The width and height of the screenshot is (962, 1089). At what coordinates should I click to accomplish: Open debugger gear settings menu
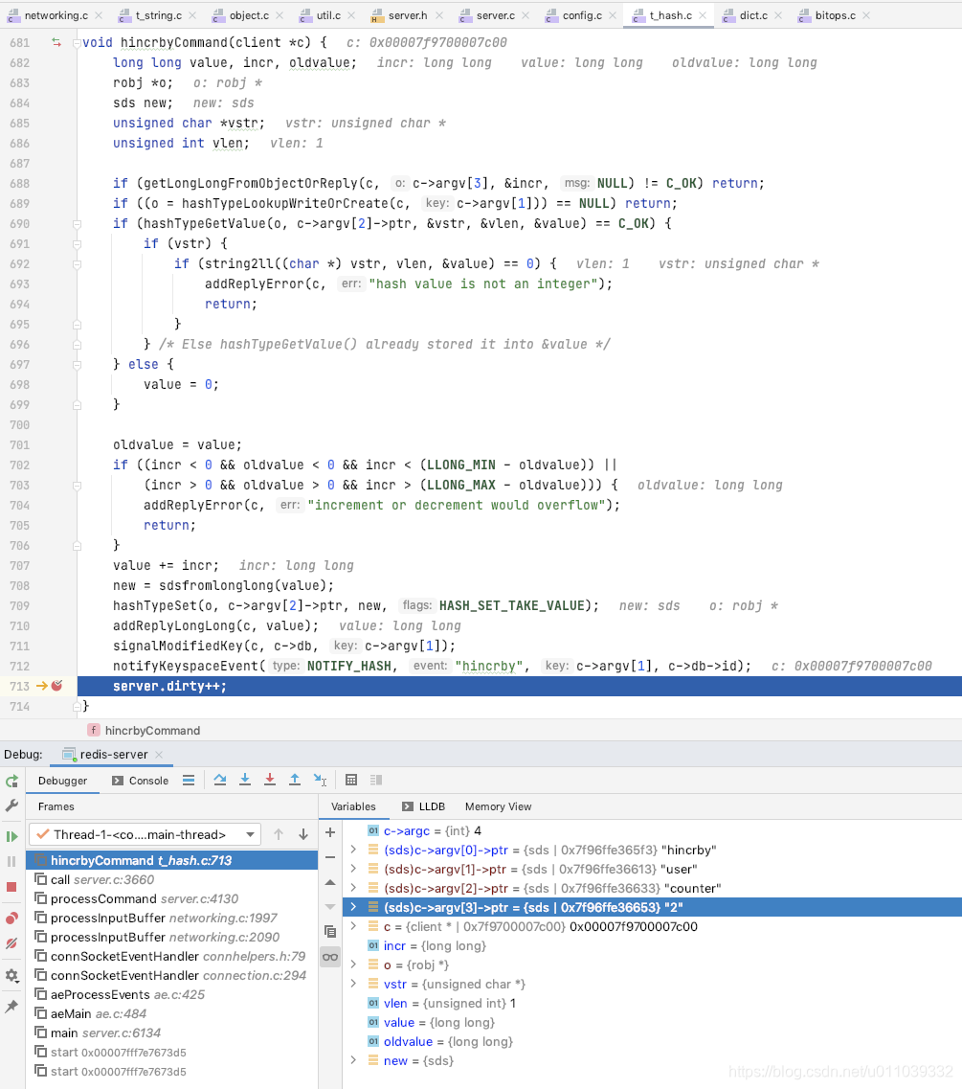(x=11, y=975)
